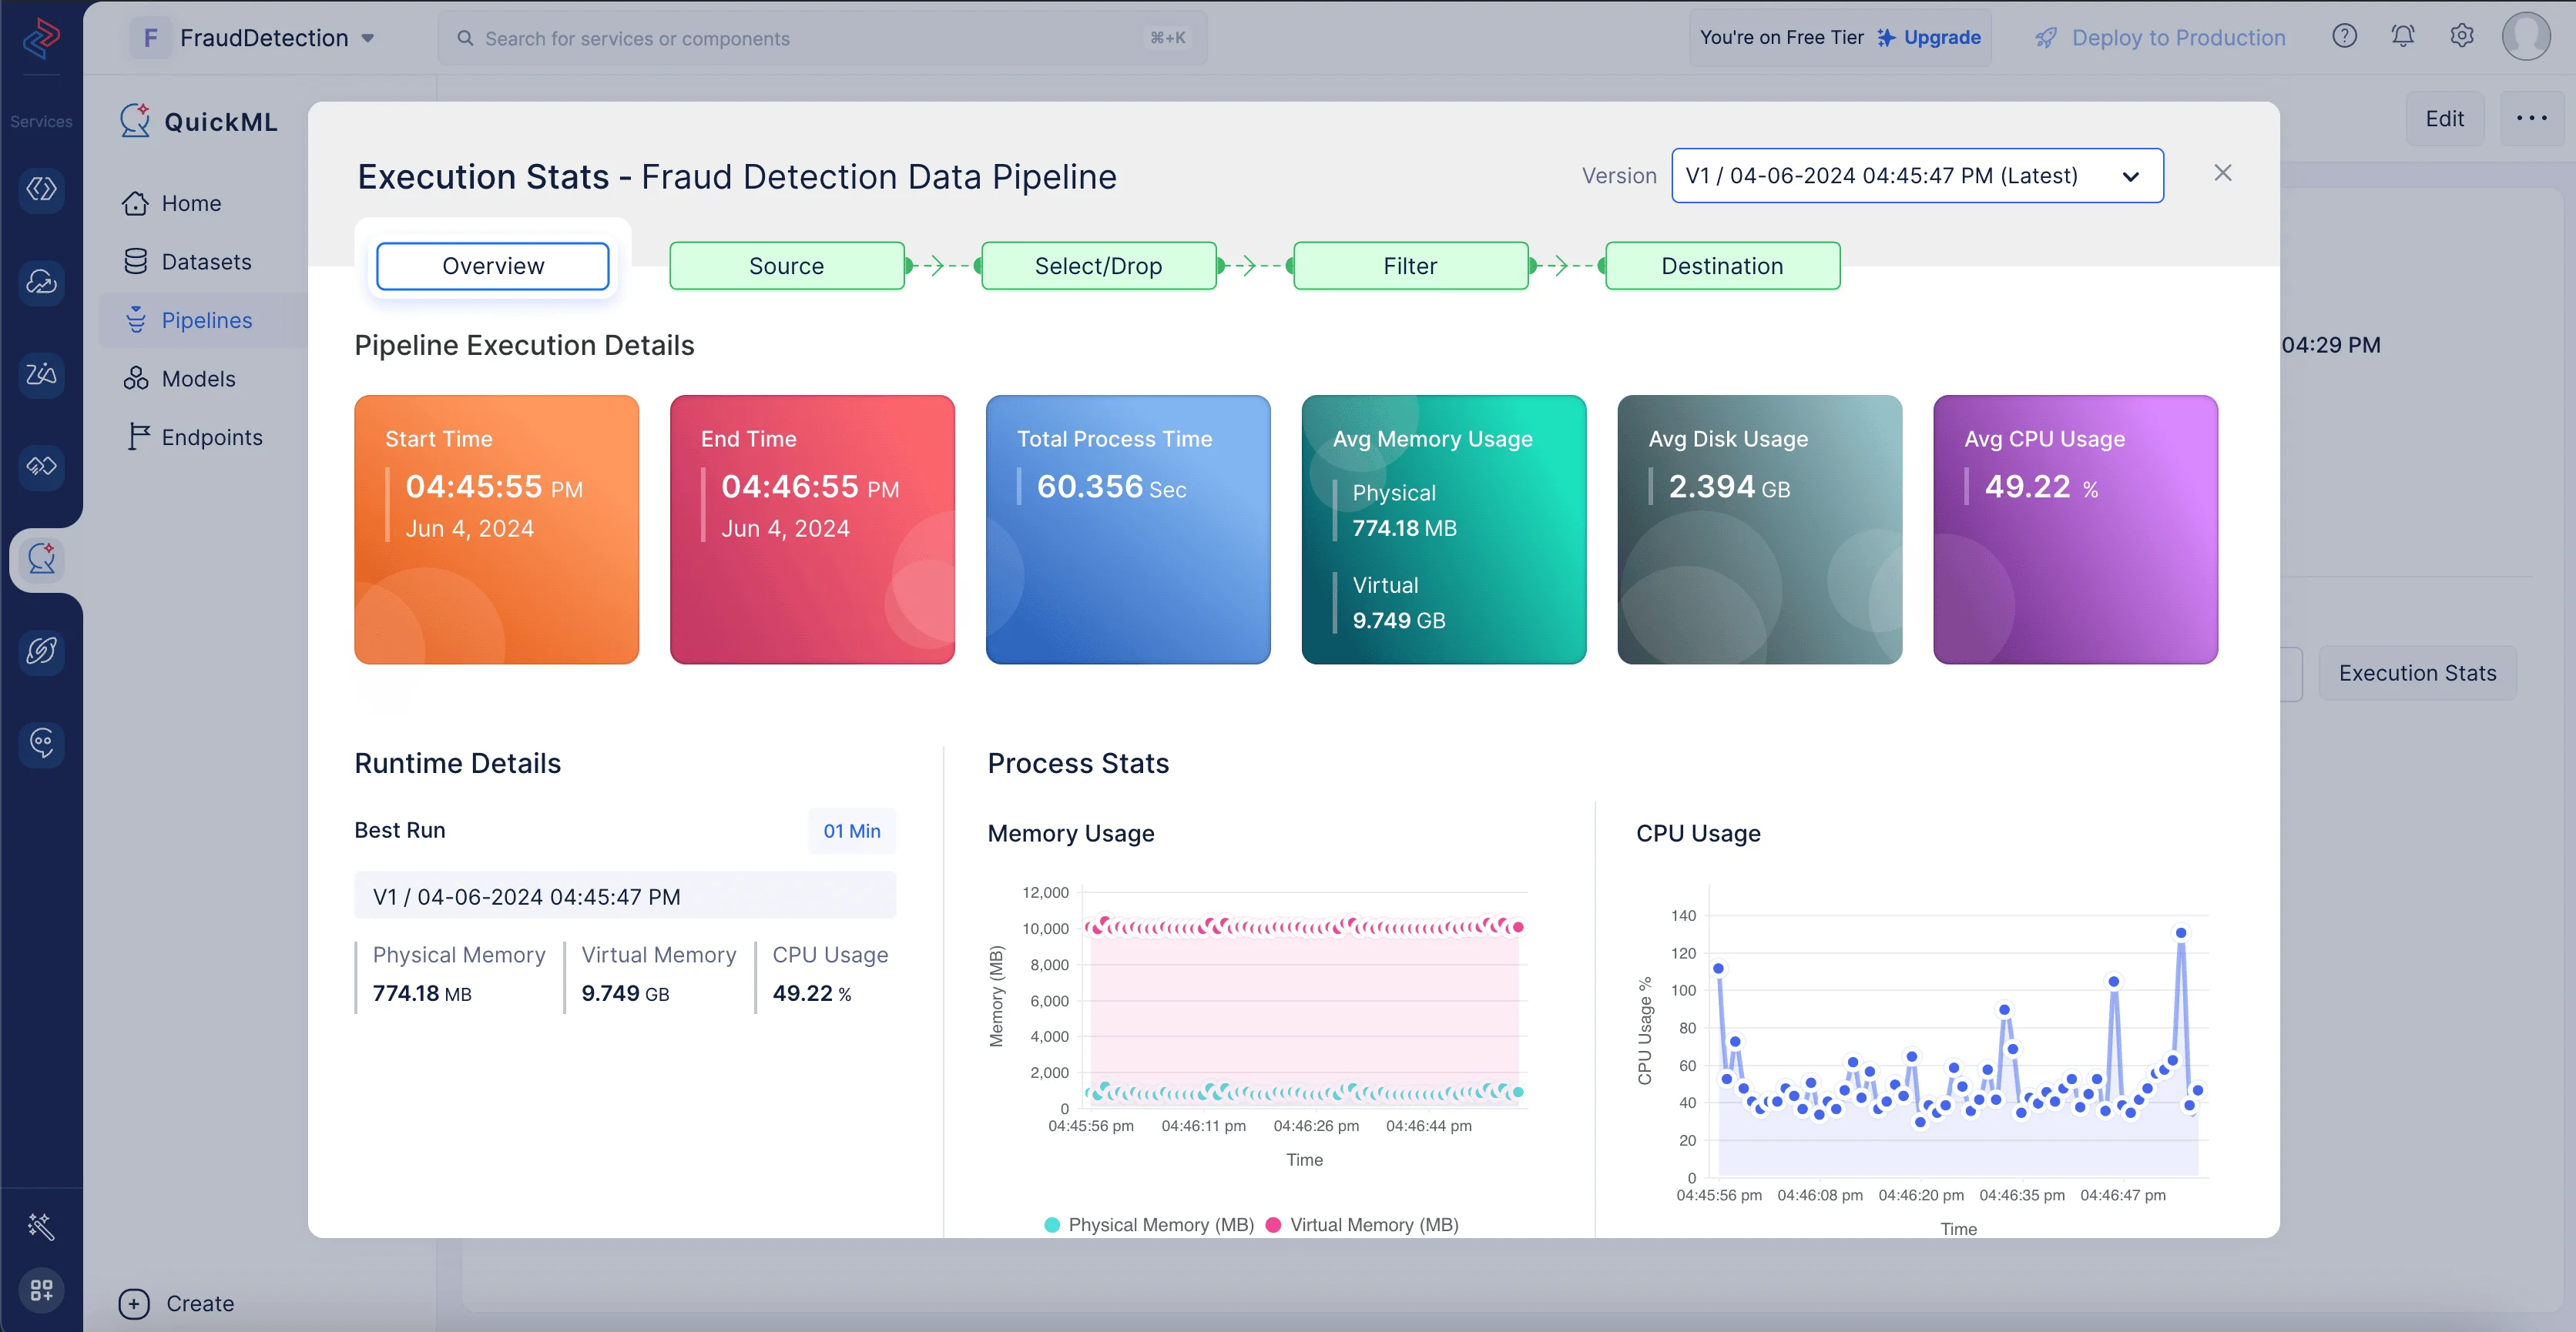Click the serverless code service icon
The height and width of the screenshot is (1332, 2576).
click(x=42, y=189)
